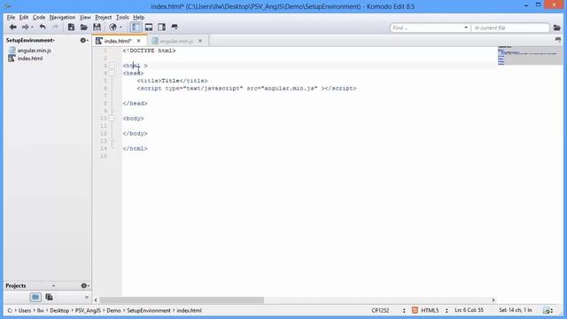Toggle the right pane visibility
The height and width of the screenshot is (319, 567).
click(161, 27)
